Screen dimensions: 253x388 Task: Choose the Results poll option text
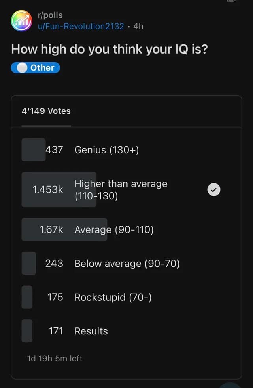tap(91, 331)
